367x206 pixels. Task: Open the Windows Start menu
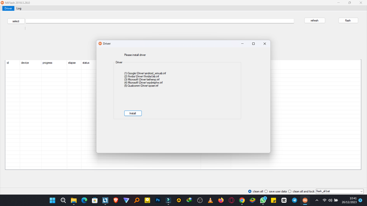(x=53, y=200)
